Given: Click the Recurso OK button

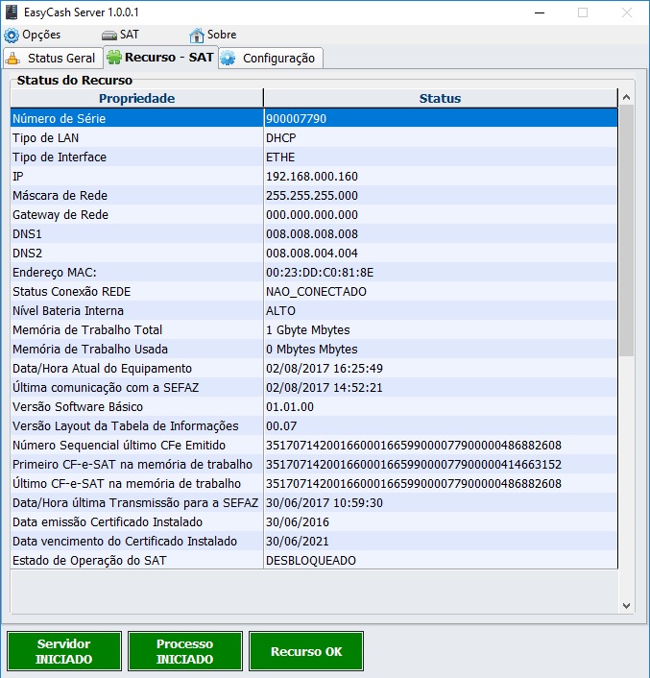Looking at the screenshot, I should pos(305,651).
